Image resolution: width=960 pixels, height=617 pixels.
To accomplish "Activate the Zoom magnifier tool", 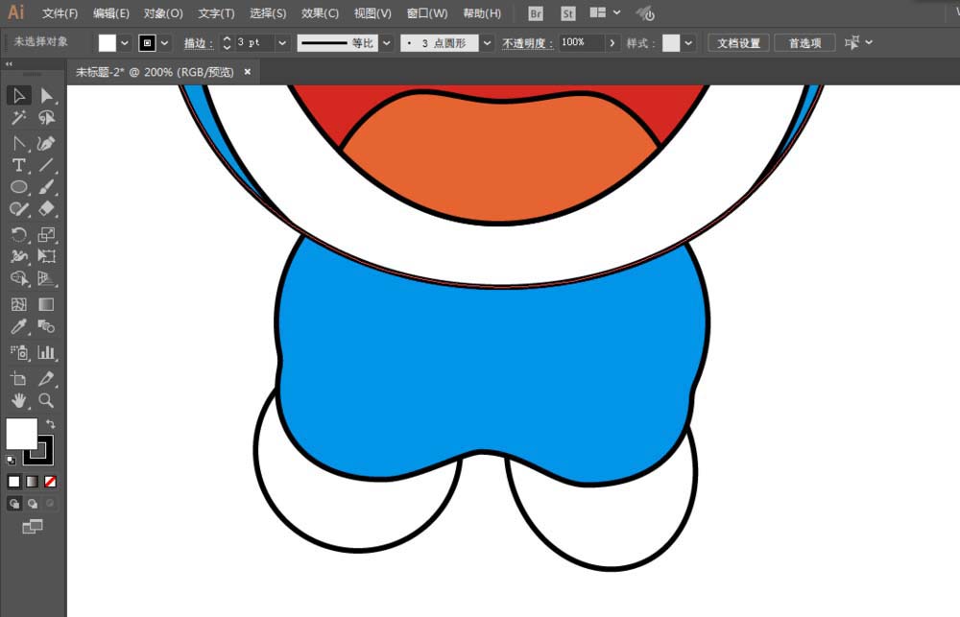I will coord(46,400).
